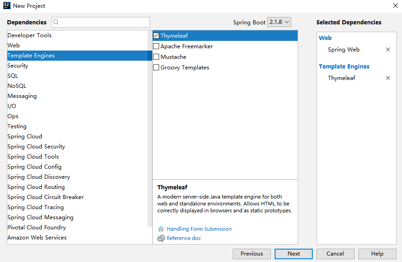Close the New Project dialog

(395, 6)
